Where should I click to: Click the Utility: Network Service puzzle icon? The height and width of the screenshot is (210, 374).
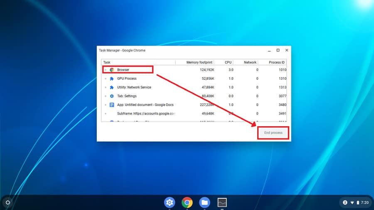(112, 88)
